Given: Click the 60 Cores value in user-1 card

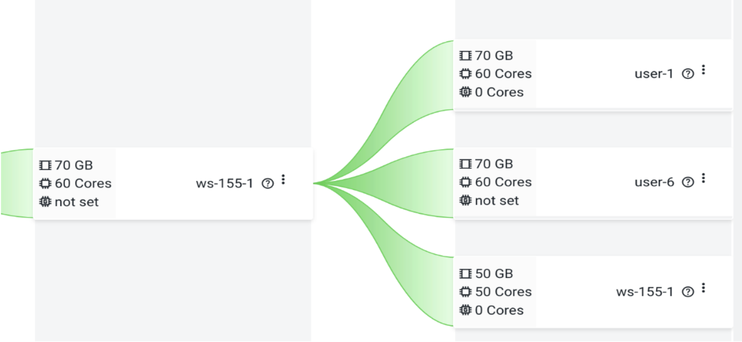Looking at the screenshot, I should point(503,74).
